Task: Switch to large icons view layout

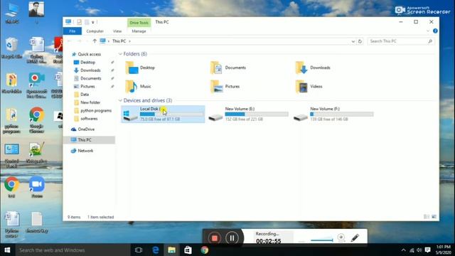Action: coord(434,217)
